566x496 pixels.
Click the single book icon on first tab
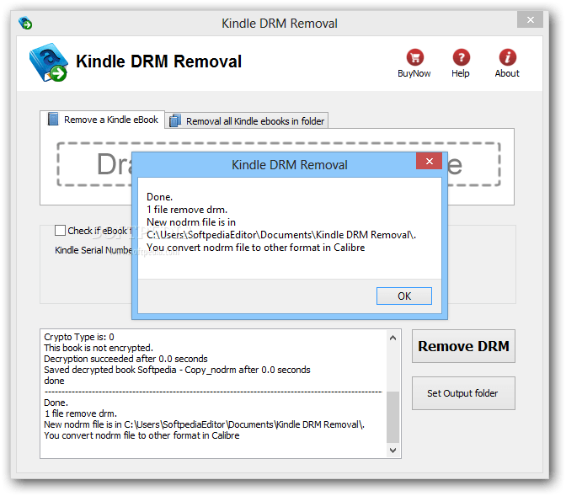coord(53,119)
